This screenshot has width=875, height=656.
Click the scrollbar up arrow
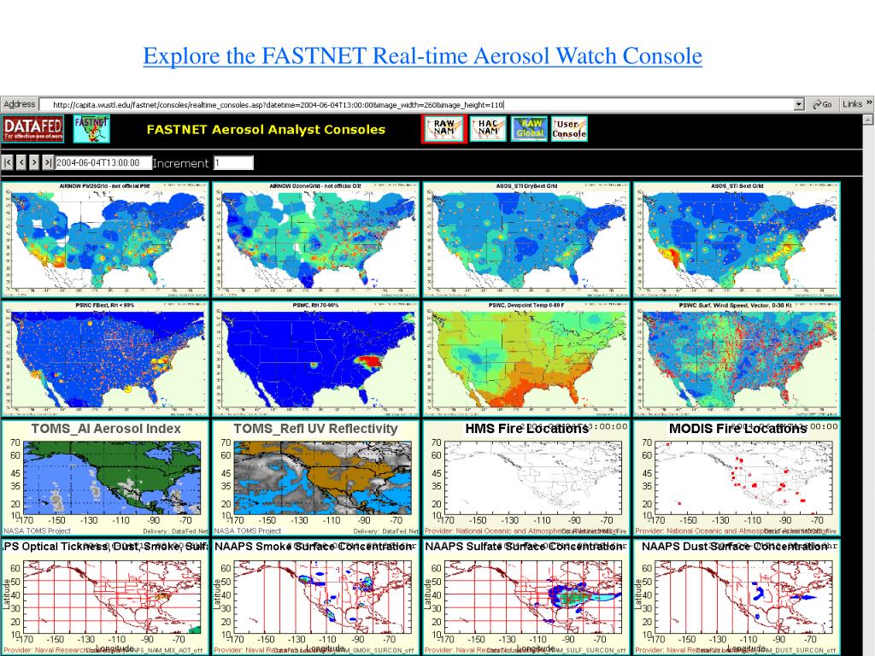click(868, 120)
